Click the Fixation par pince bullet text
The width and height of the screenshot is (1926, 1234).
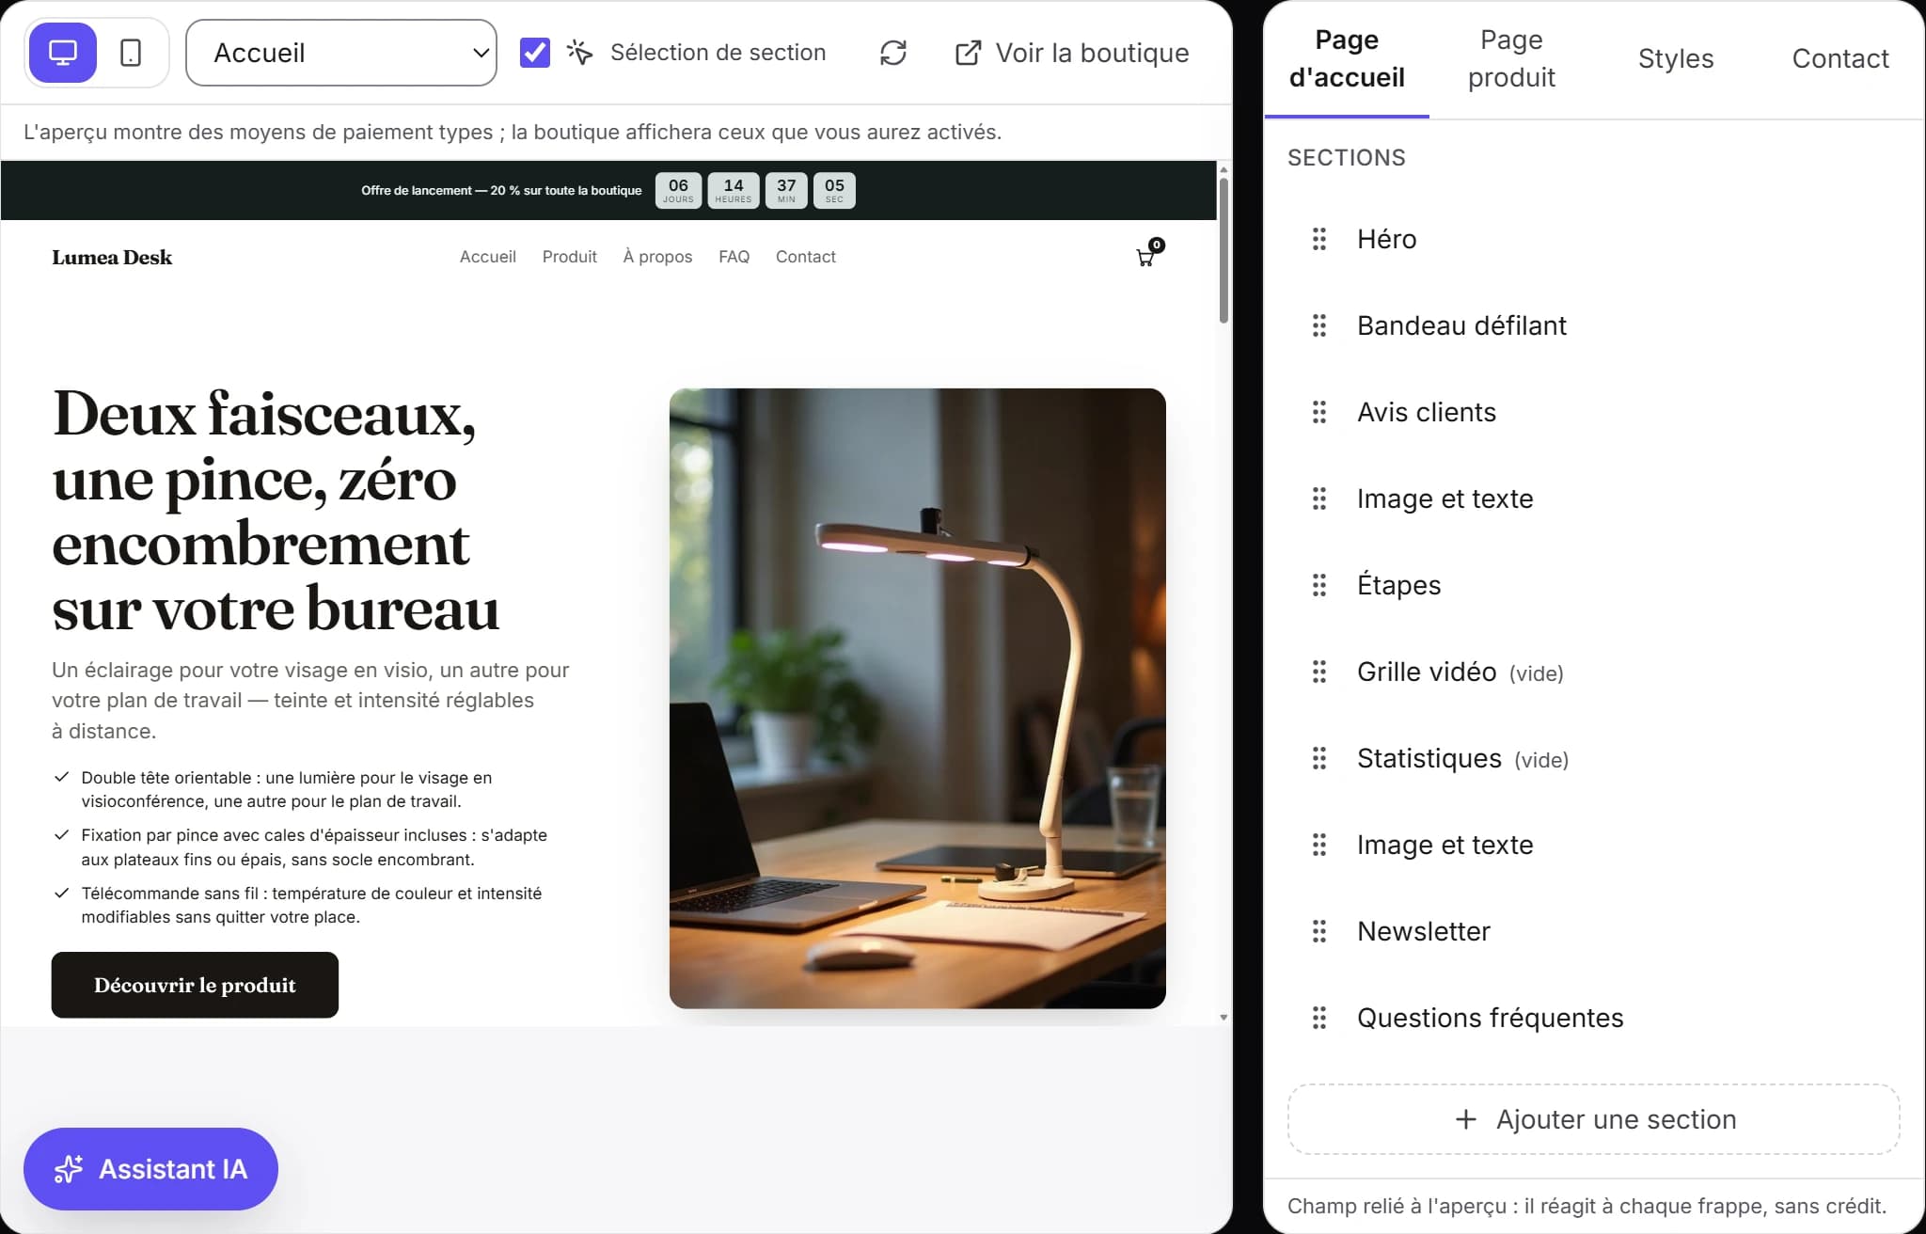314,846
